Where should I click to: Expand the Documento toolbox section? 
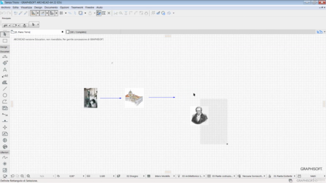click(x=5, y=51)
